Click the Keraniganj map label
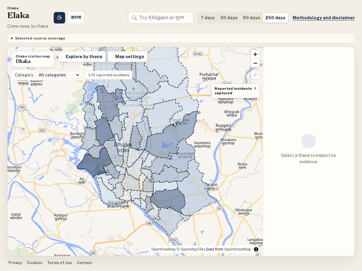The width and height of the screenshot is (362, 271). (x=118, y=204)
